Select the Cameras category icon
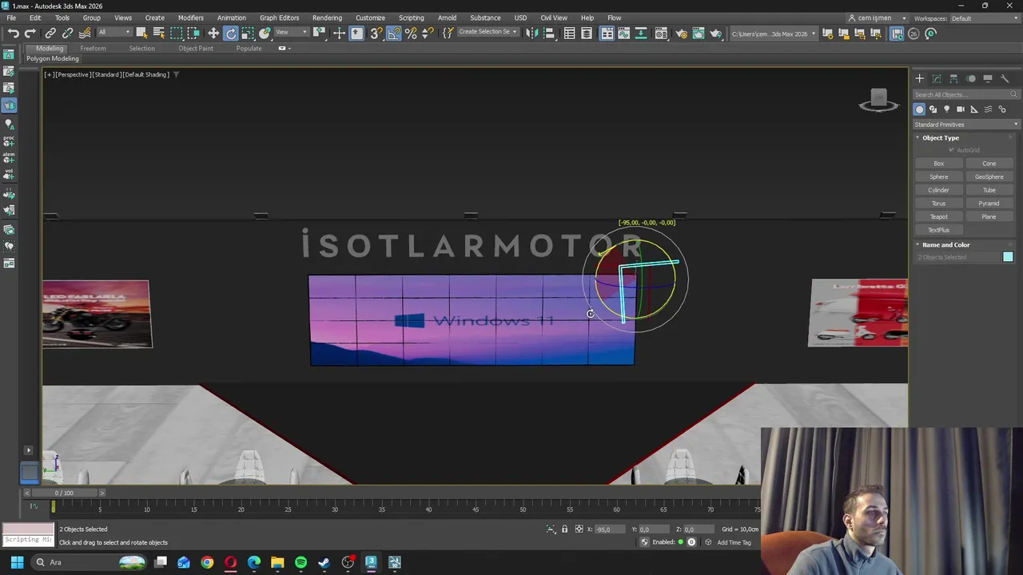Image resolution: width=1023 pixels, height=575 pixels. tap(961, 109)
